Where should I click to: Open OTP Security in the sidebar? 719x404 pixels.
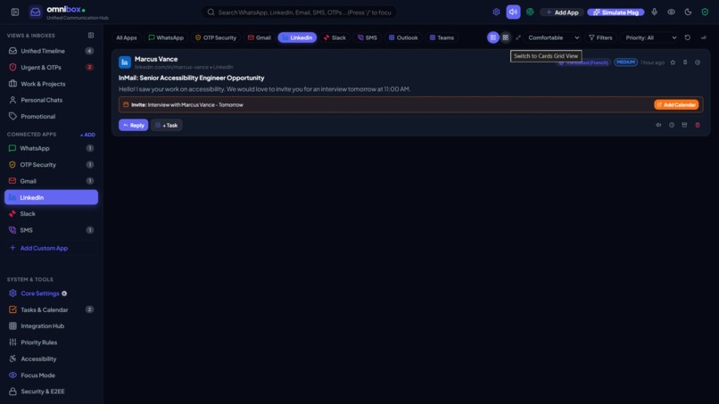coord(51,165)
